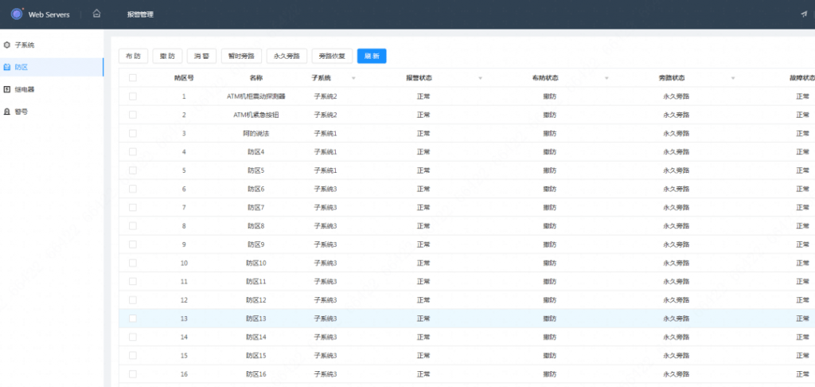
Task: Click the 防区10 name cell
Action: point(255,263)
